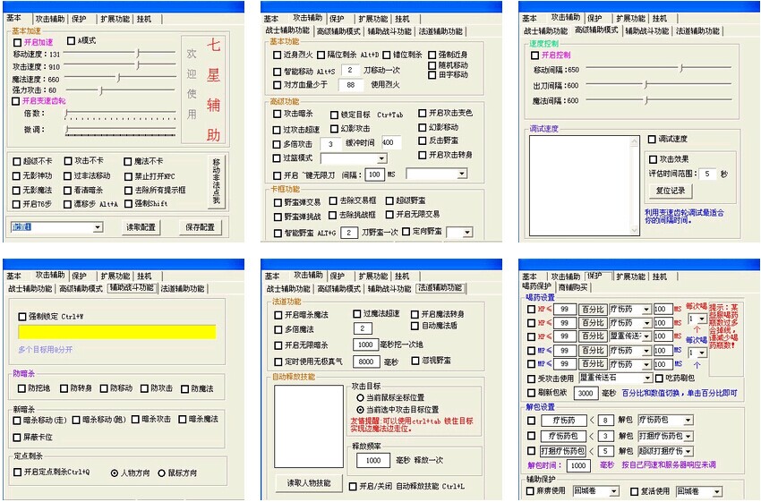Screen dimensions: 761x502
Task: Open the 定向野蛮 dropdown
Action: [466, 233]
